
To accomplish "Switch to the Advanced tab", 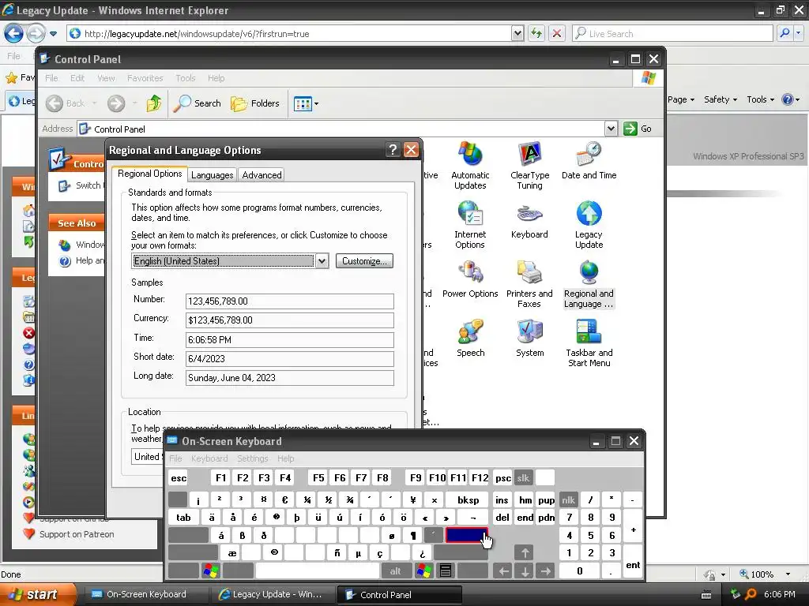I will 262,175.
